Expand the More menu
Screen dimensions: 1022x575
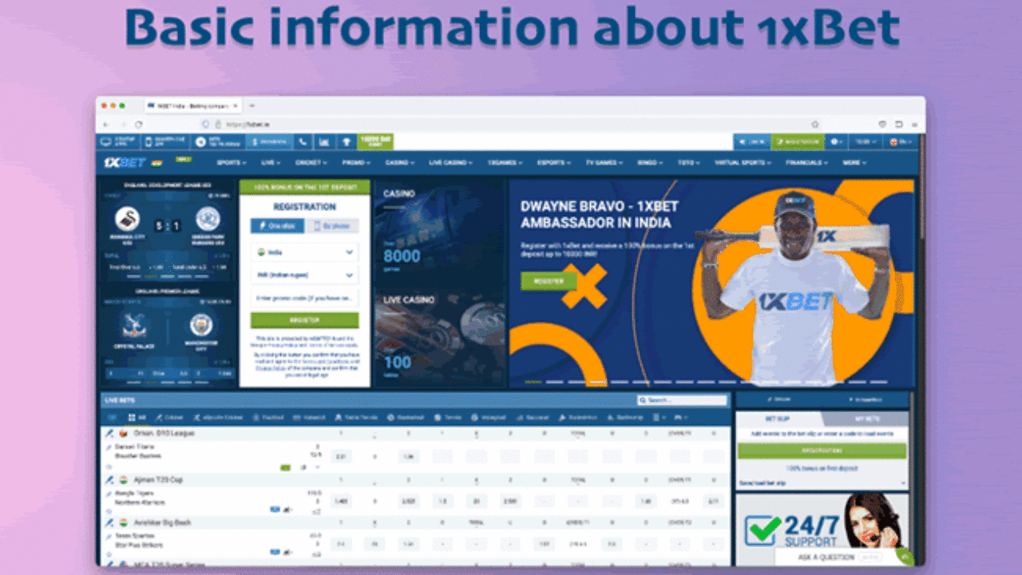[854, 162]
